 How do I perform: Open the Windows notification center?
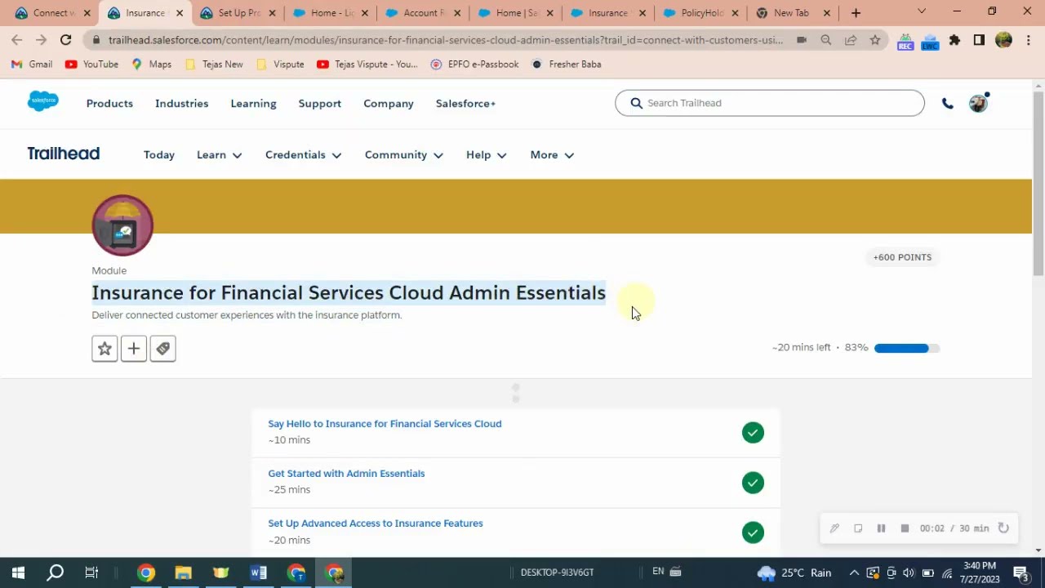point(1021,572)
